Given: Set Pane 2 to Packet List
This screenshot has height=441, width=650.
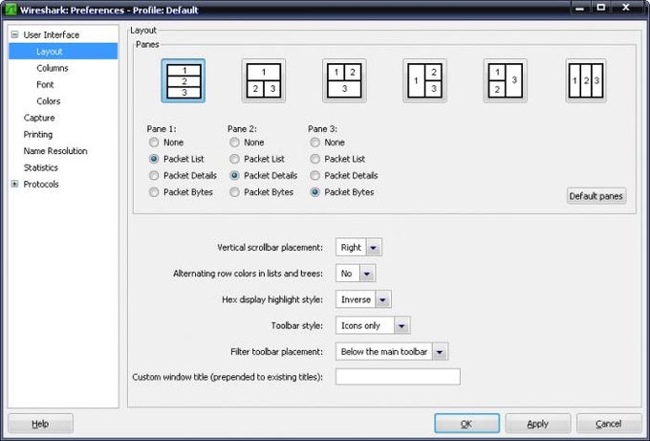Looking at the screenshot, I should click(x=234, y=159).
